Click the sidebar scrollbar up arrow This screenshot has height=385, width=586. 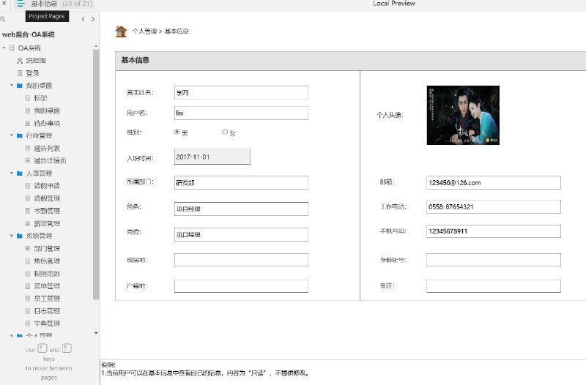96,46
